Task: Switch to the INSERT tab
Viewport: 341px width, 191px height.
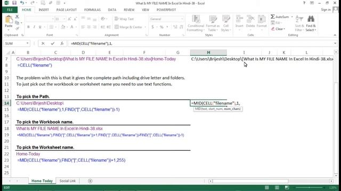Action: 44,10
